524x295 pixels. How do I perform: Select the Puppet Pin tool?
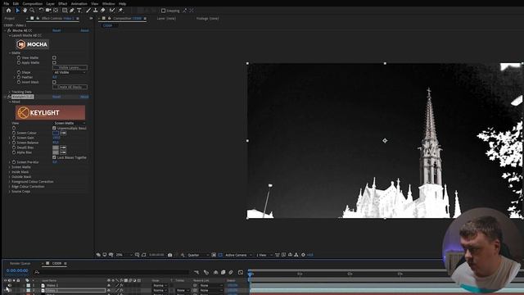(120, 11)
